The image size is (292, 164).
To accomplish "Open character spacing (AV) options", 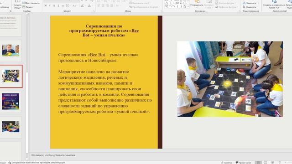I will [x=68, y=6].
